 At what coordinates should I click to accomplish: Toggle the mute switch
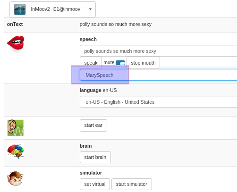(120, 63)
